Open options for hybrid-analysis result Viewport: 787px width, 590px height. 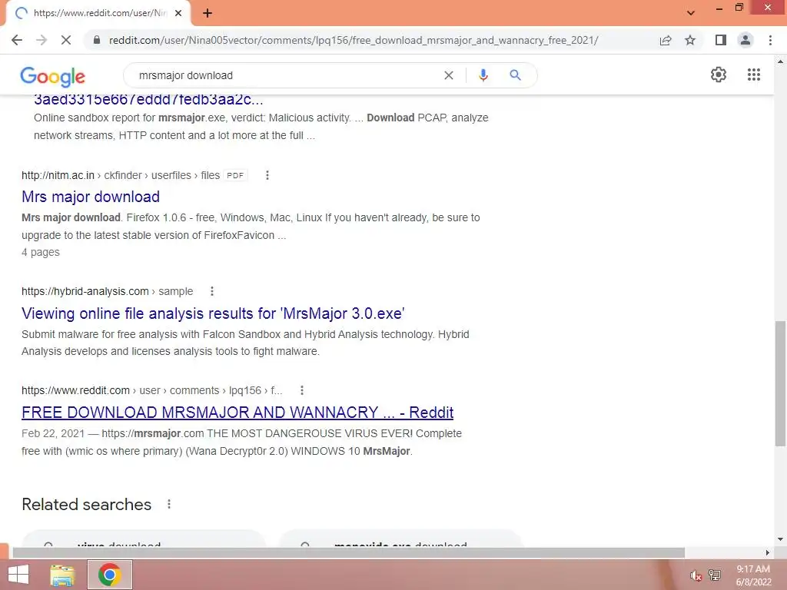(x=212, y=291)
